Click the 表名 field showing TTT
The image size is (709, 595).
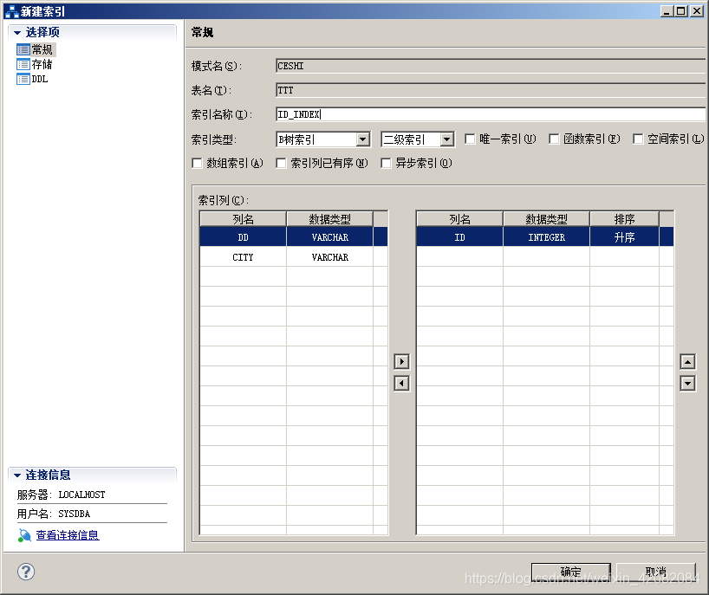(491, 90)
